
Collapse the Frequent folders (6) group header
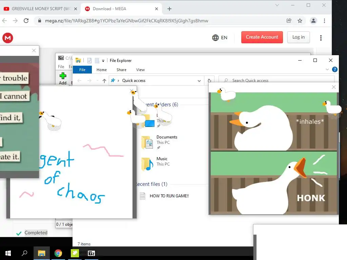click(162, 104)
